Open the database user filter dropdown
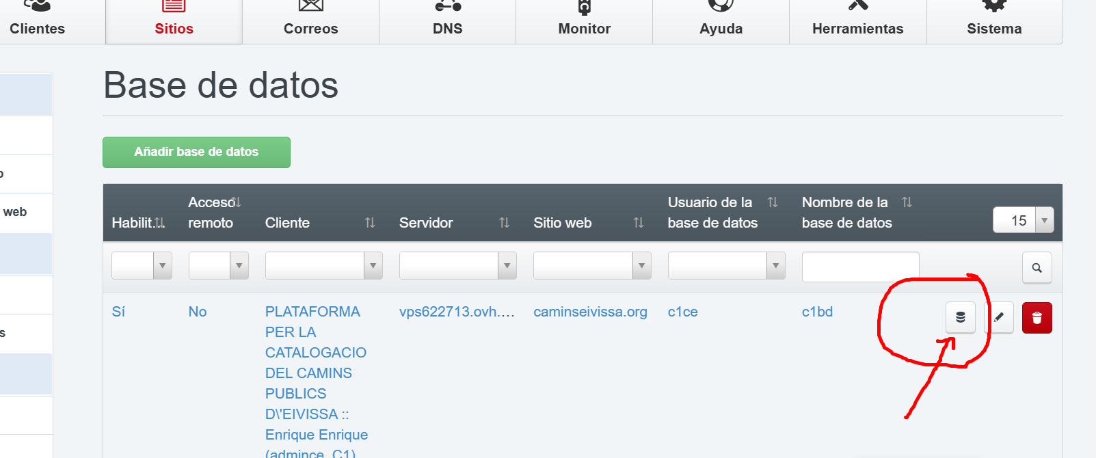The width and height of the screenshot is (1096, 458). pos(727,266)
